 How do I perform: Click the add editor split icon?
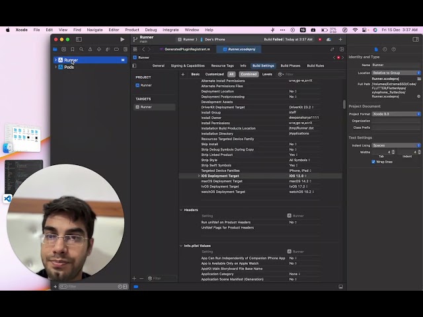pos(342,50)
